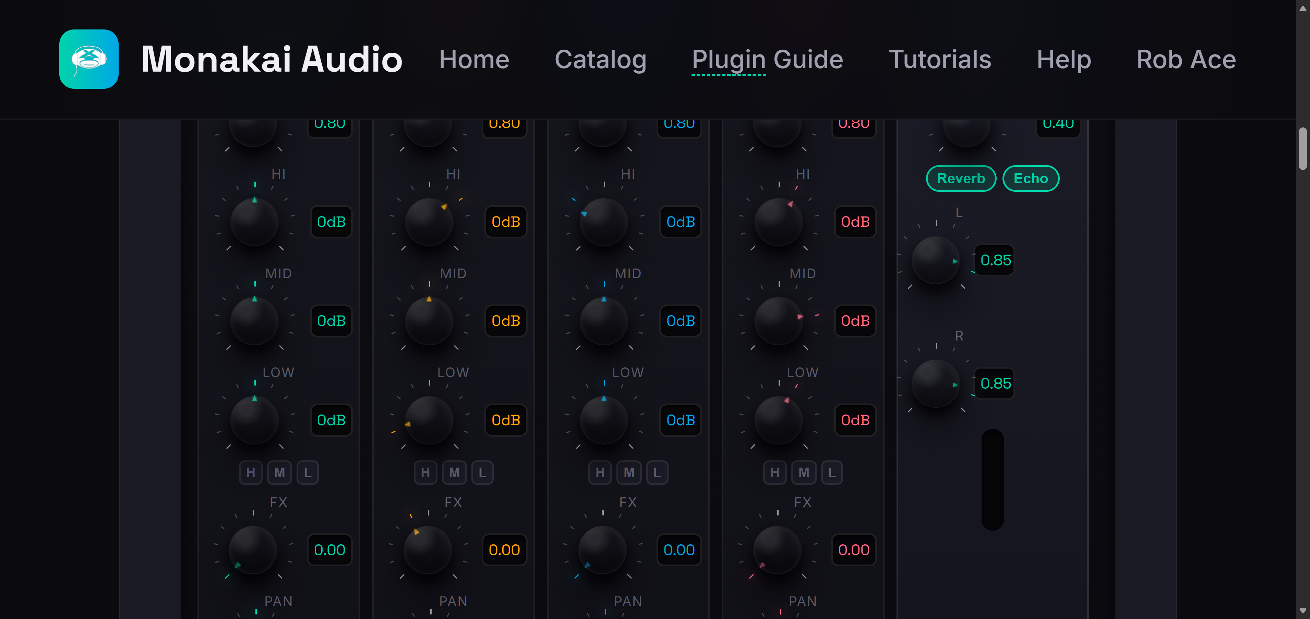Open the Home page
The width and height of the screenshot is (1310, 619).
click(x=474, y=60)
